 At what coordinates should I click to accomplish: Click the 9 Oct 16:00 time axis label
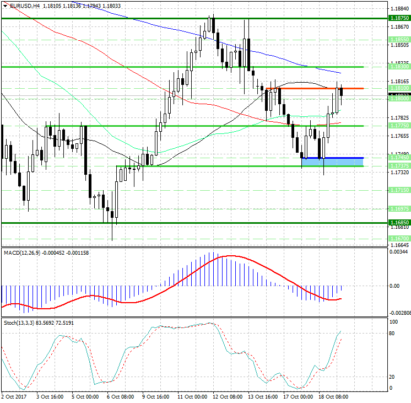pos(156,396)
